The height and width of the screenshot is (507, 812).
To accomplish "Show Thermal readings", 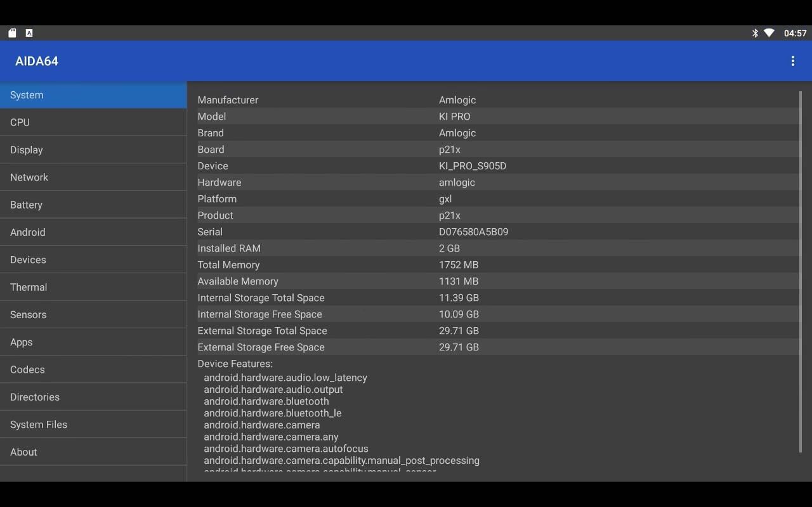I will [x=93, y=287].
